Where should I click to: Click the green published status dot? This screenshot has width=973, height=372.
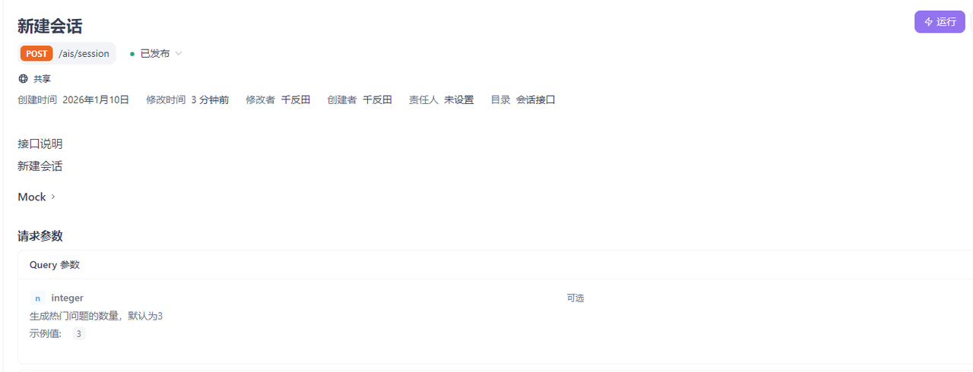132,54
